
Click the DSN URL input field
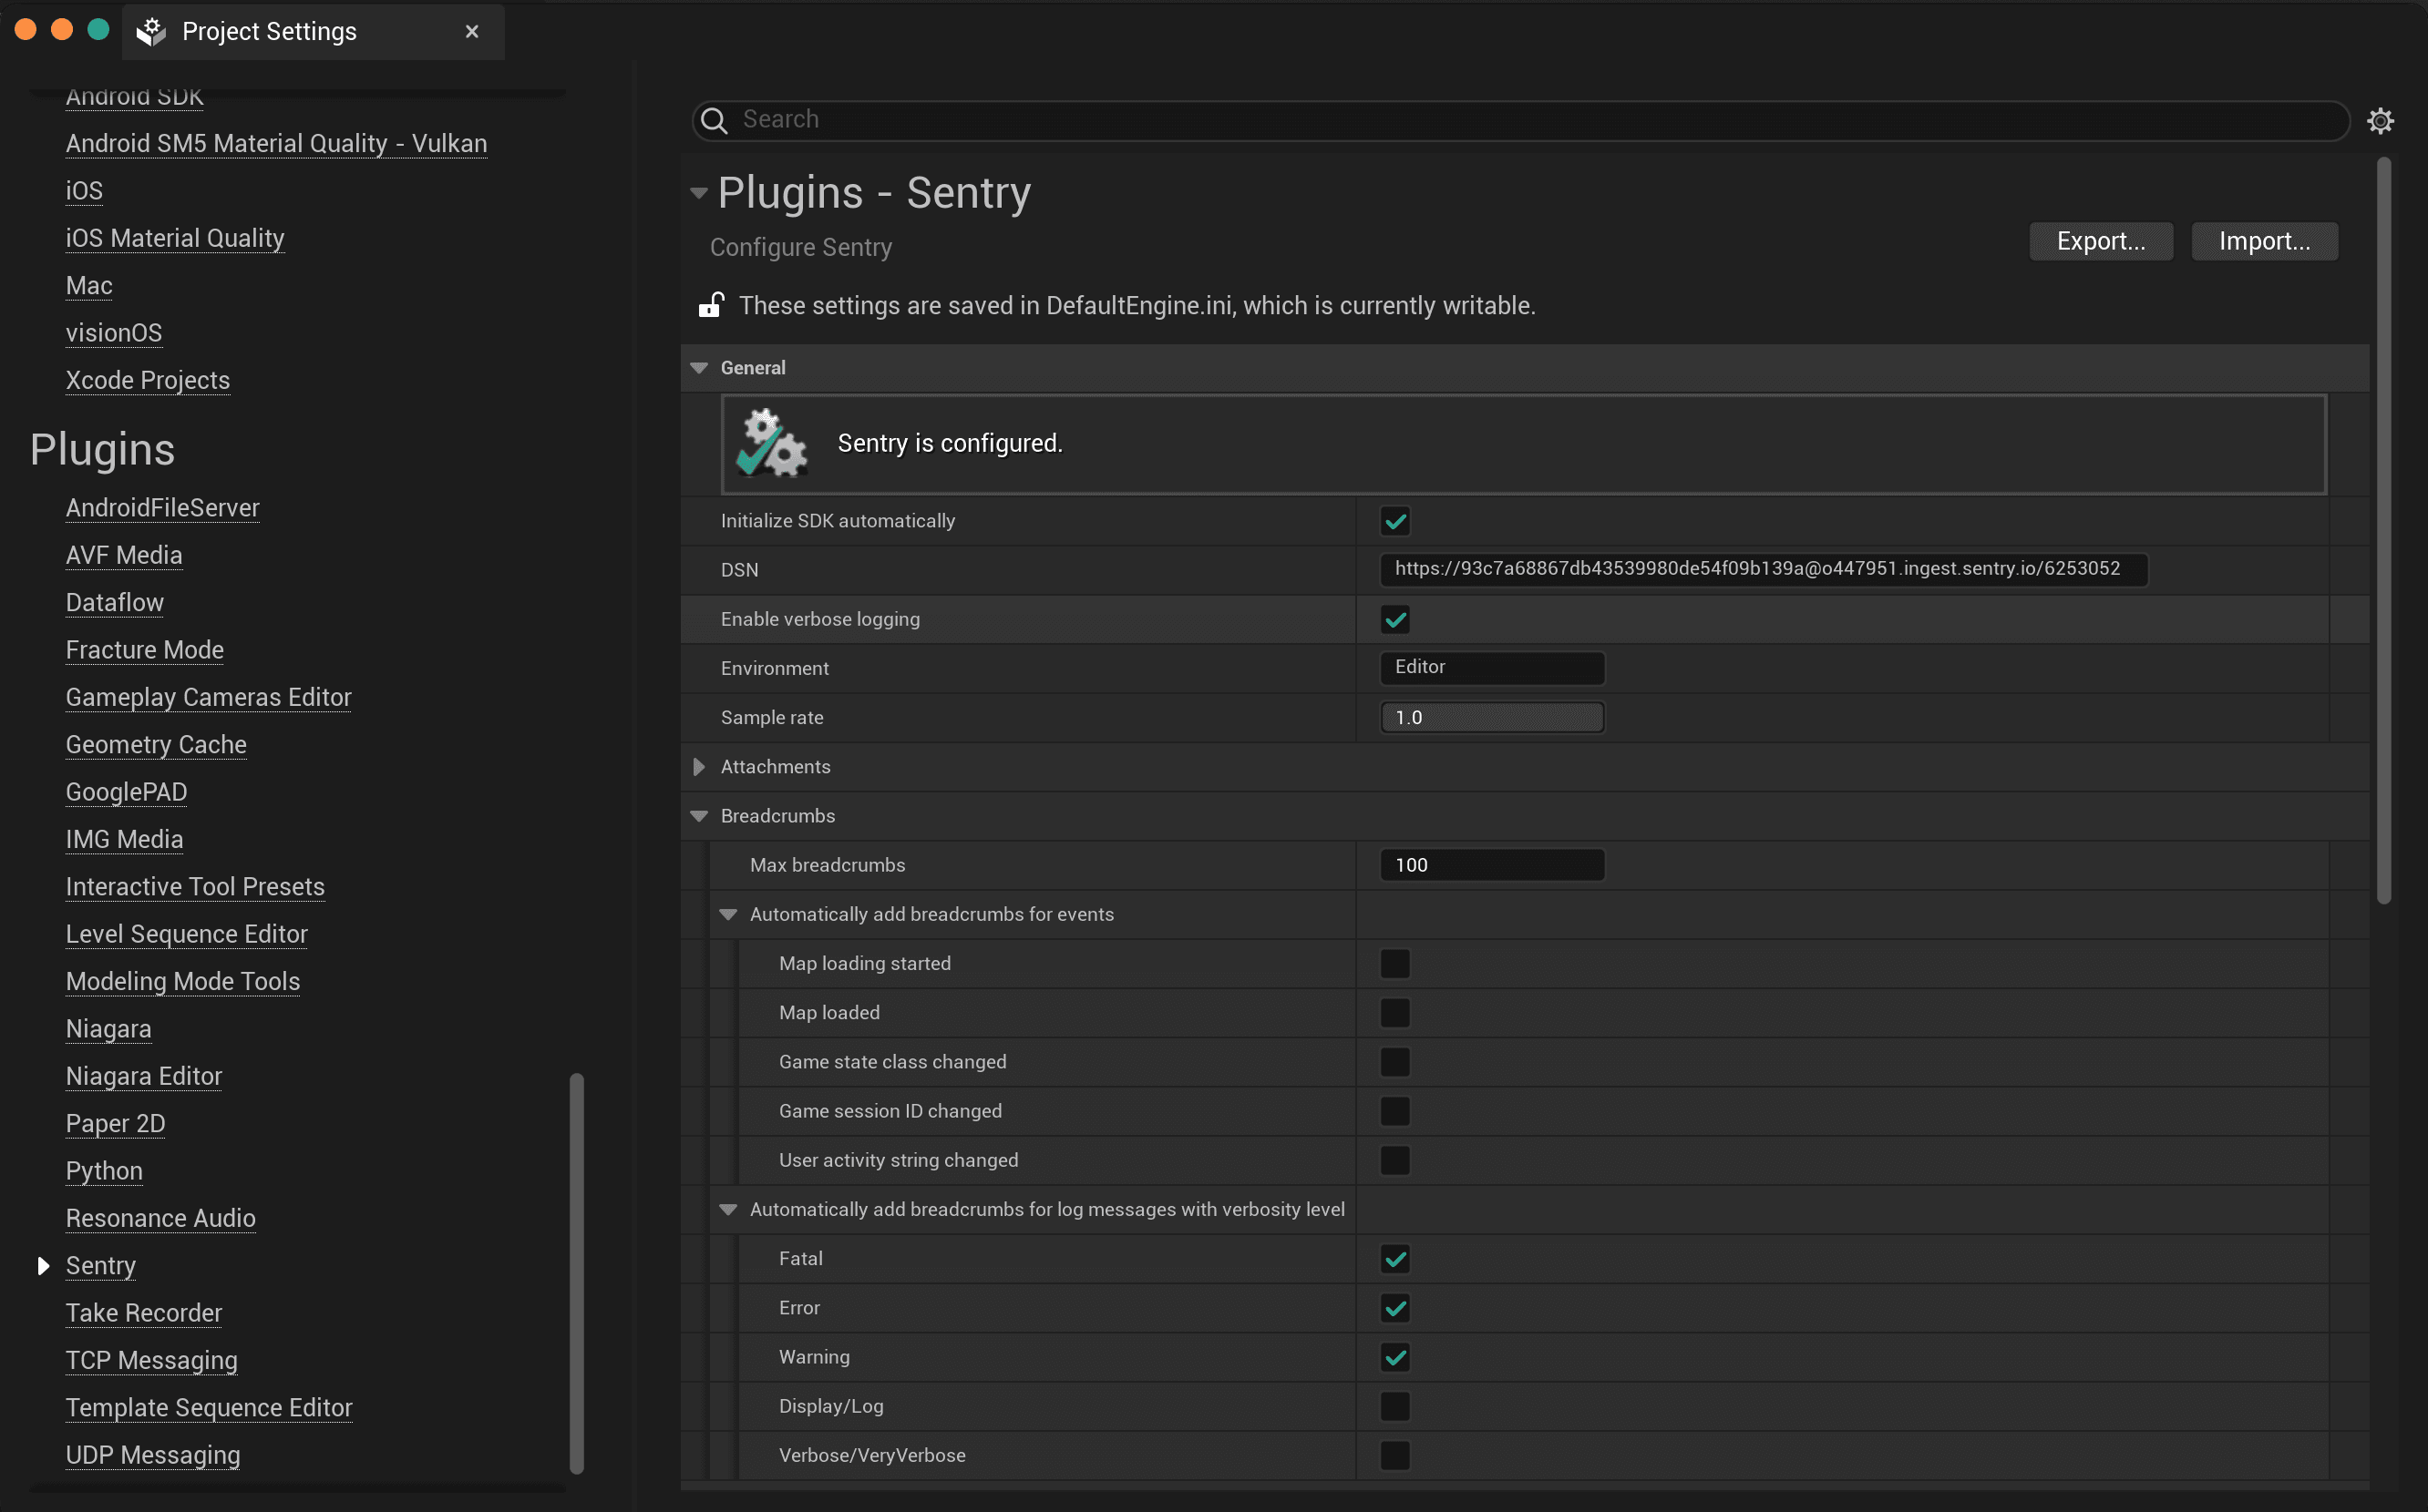click(1763, 569)
